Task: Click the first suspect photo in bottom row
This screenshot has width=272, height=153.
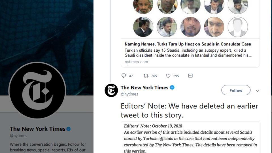Action: coord(143,27)
